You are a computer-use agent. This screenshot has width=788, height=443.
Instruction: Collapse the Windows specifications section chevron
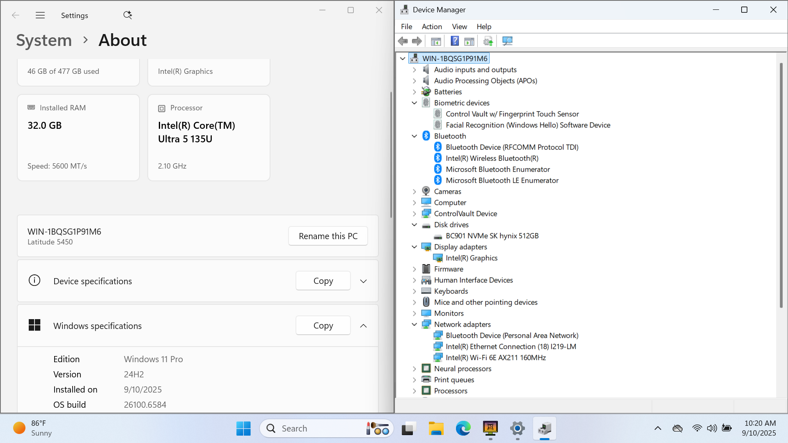pos(363,326)
